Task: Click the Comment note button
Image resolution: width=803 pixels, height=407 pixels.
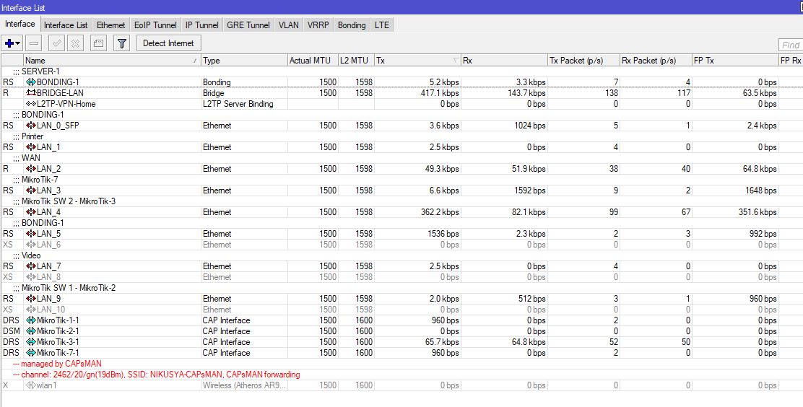Action: [x=98, y=43]
